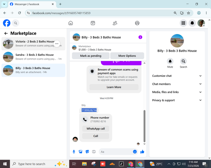This screenshot has width=211, height=168.
Task: Click WhatsApp call button
Action: [96, 129]
